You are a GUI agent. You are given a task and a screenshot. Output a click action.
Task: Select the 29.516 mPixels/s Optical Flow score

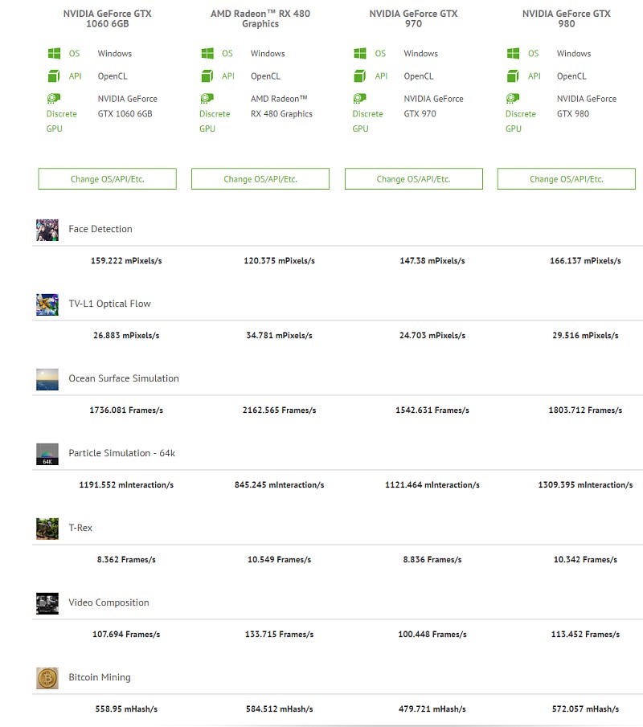coord(585,335)
